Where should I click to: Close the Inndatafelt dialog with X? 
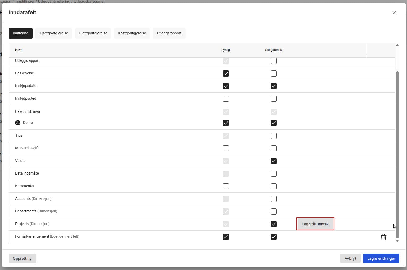(394, 13)
